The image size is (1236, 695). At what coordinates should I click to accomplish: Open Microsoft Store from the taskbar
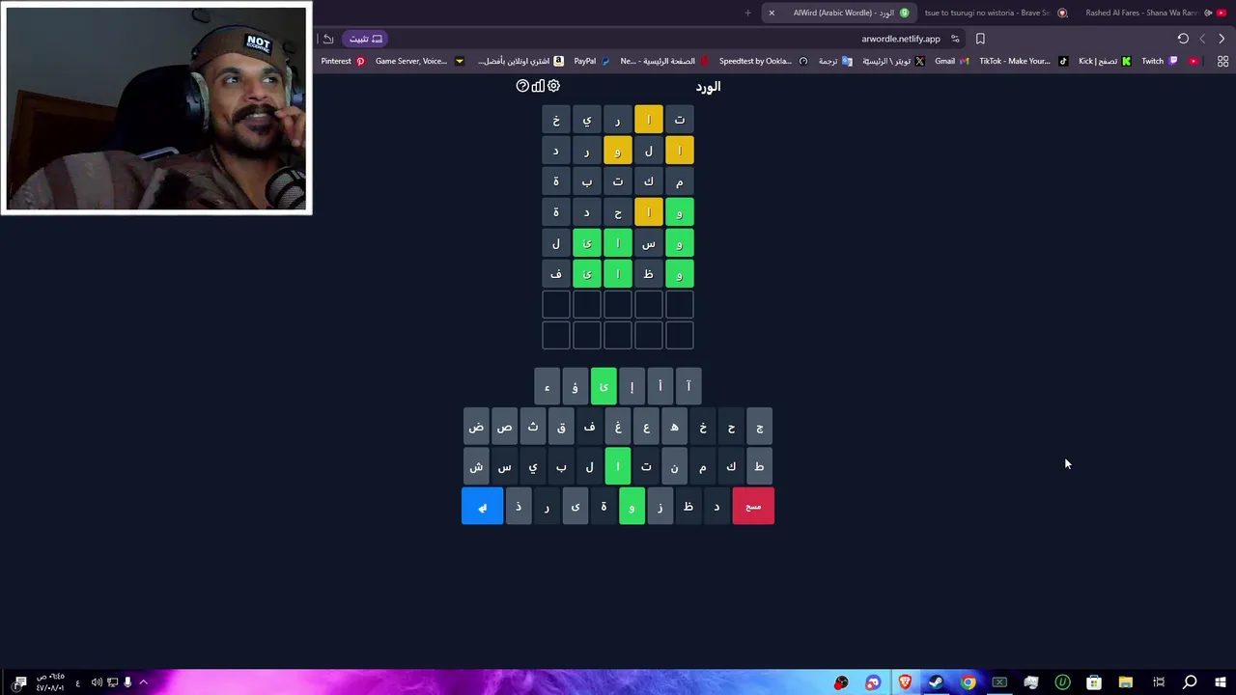1094,682
